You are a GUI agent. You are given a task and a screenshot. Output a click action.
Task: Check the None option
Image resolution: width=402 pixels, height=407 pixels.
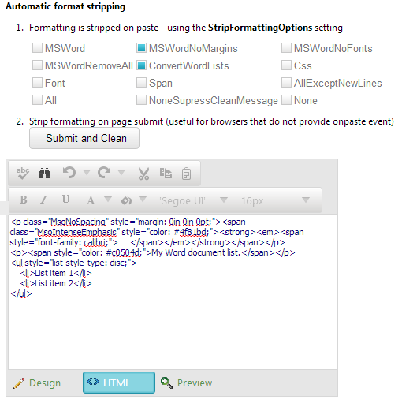click(x=286, y=100)
